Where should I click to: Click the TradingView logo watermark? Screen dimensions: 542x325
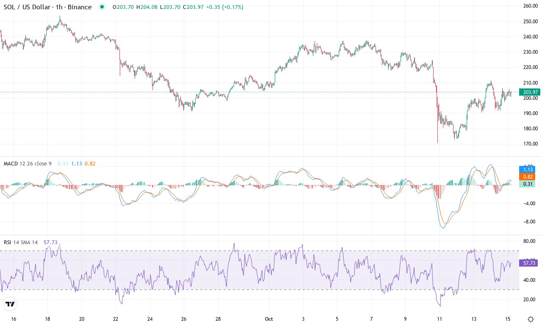pos(10,304)
